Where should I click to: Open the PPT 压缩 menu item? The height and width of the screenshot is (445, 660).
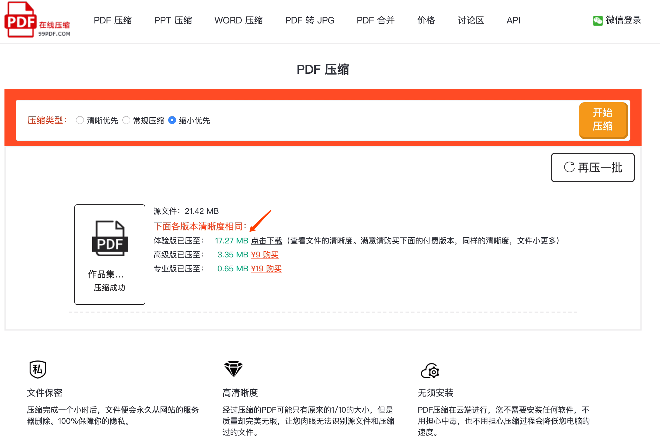pyautogui.click(x=173, y=20)
